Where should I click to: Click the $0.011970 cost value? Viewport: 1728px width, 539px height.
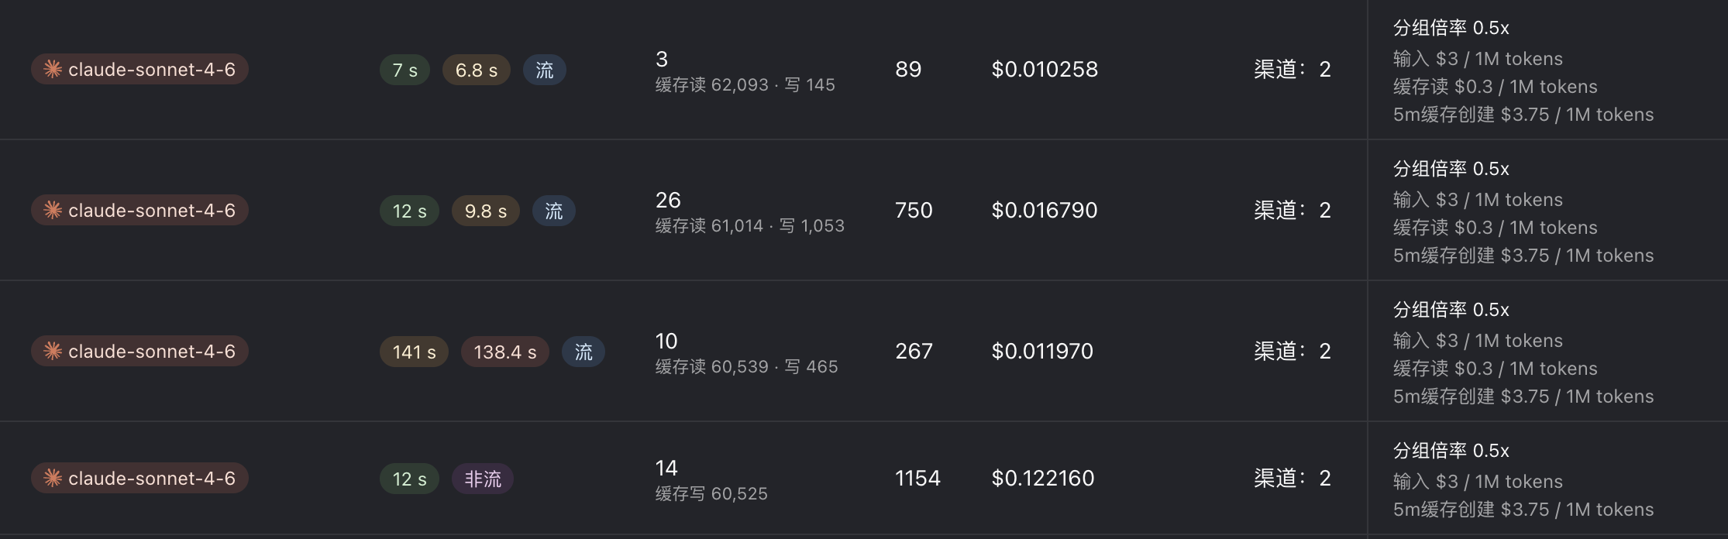(x=1041, y=351)
